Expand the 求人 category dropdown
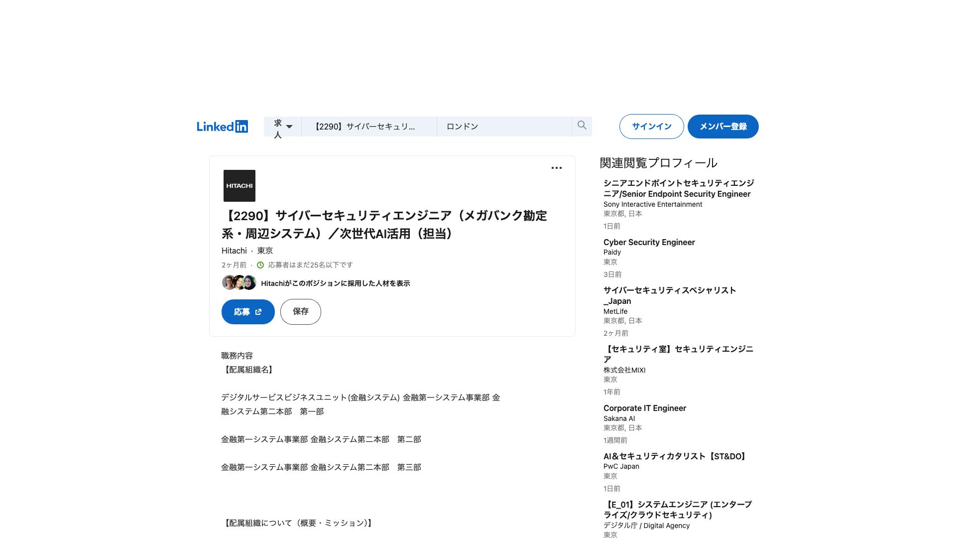Viewport: 956px width, 538px height. [283, 127]
